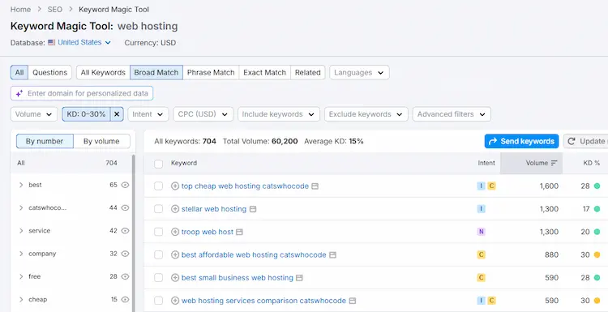The width and height of the screenshot is (608, 312).
Task: Expand the 'free' keyword group
Action: coord(21,276)
